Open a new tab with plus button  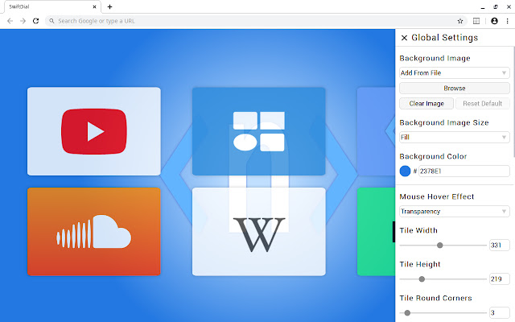109,6
